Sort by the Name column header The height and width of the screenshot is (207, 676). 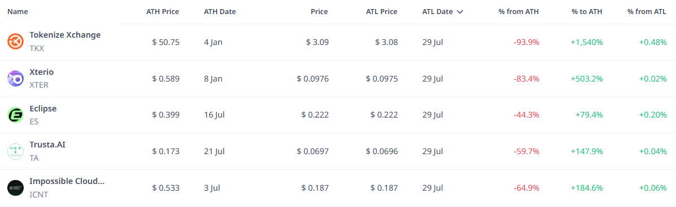tap(17, 12)
